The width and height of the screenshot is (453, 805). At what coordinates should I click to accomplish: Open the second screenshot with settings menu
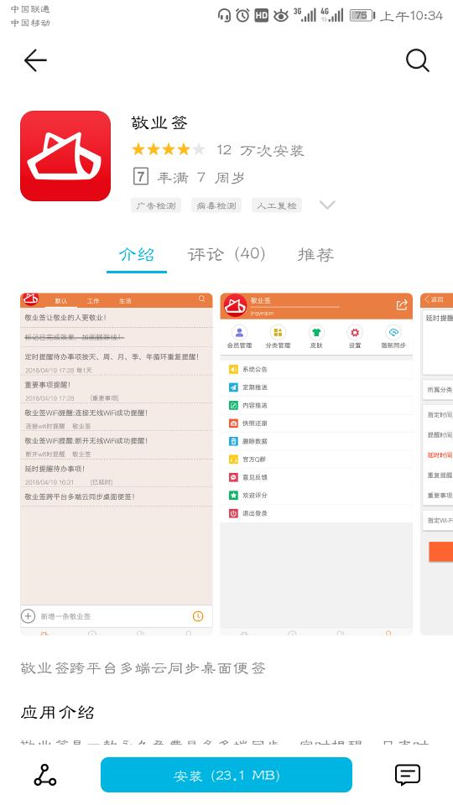(316, 464)
